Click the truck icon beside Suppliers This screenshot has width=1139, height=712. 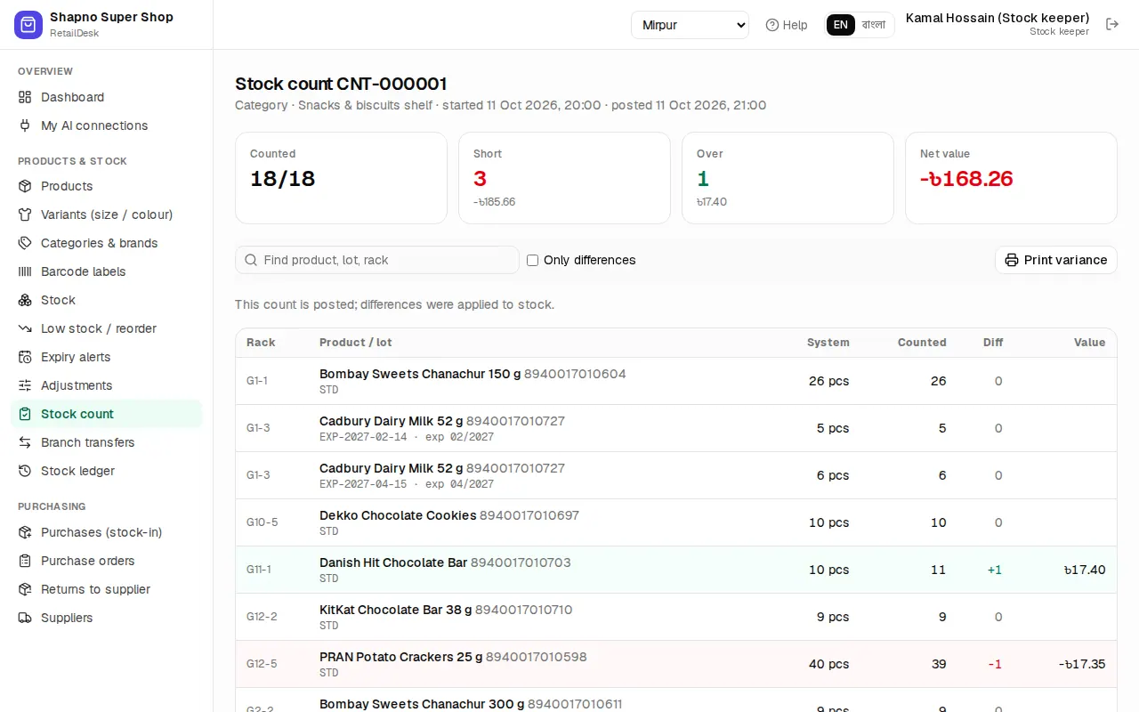pos(25,618)
